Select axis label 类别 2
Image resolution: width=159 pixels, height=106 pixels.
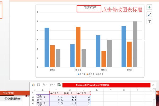click(78, 70)
